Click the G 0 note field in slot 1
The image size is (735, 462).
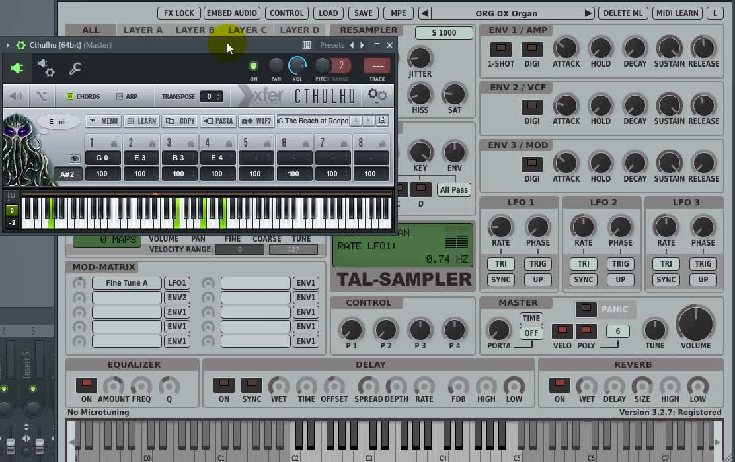click(102, 158)
